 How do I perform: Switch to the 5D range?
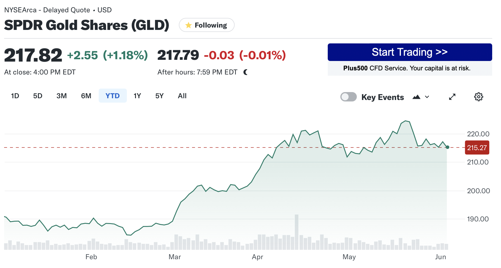(38, 96)
